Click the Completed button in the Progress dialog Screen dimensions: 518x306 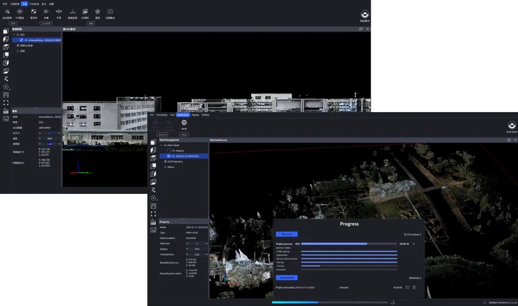[286, 278]
